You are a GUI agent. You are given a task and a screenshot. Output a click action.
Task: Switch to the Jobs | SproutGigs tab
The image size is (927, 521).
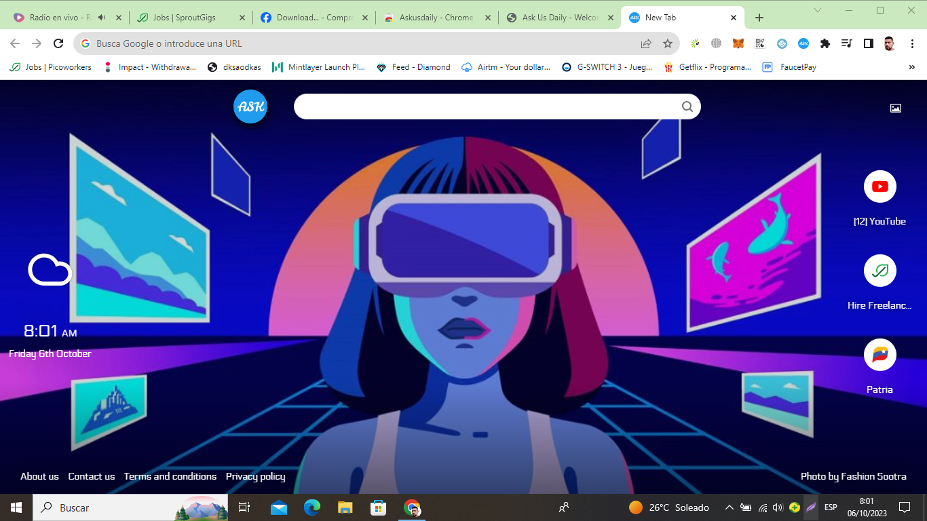[x=180, y=18]
